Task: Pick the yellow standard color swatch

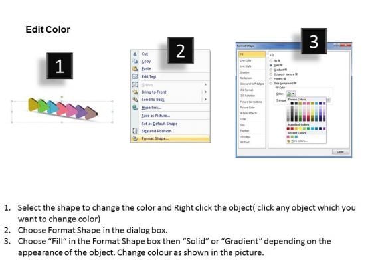Action: pyautogui.click(x=300, y=128)
